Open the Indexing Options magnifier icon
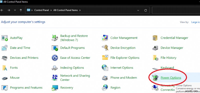 55,68
